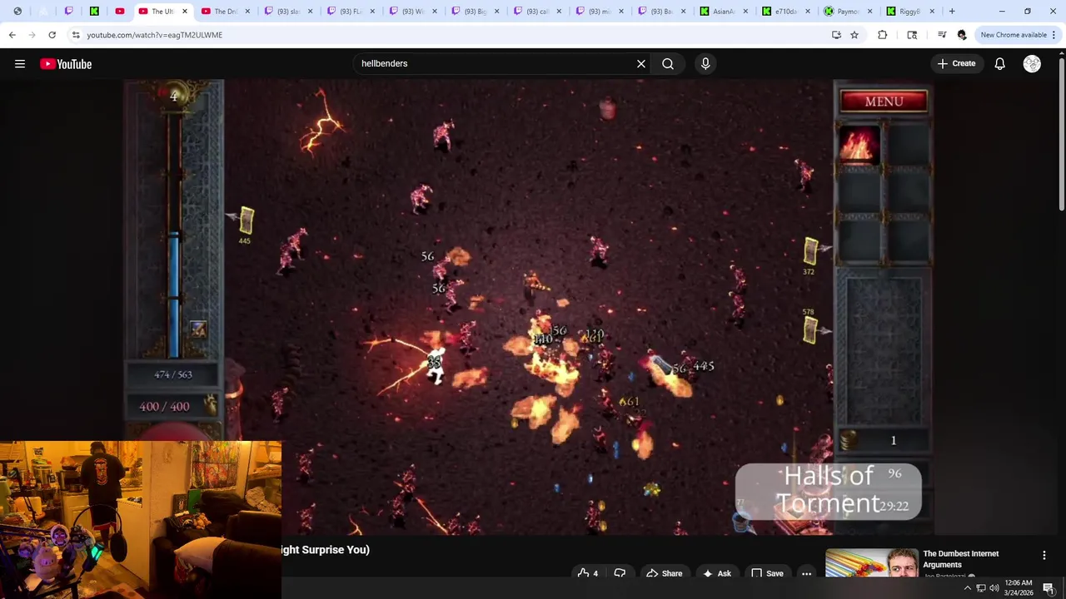Viewport: 1066px width, 599px height.
Task: Click the install app icon in address bar
Action: 836,35
